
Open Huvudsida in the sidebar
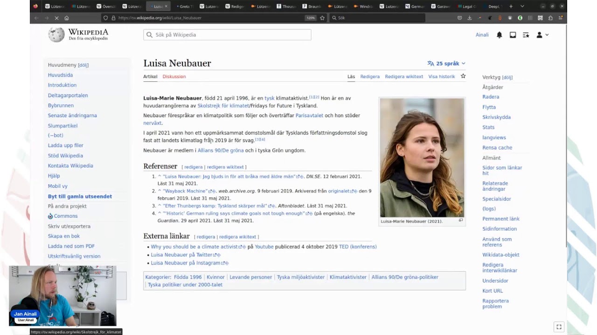60,75
